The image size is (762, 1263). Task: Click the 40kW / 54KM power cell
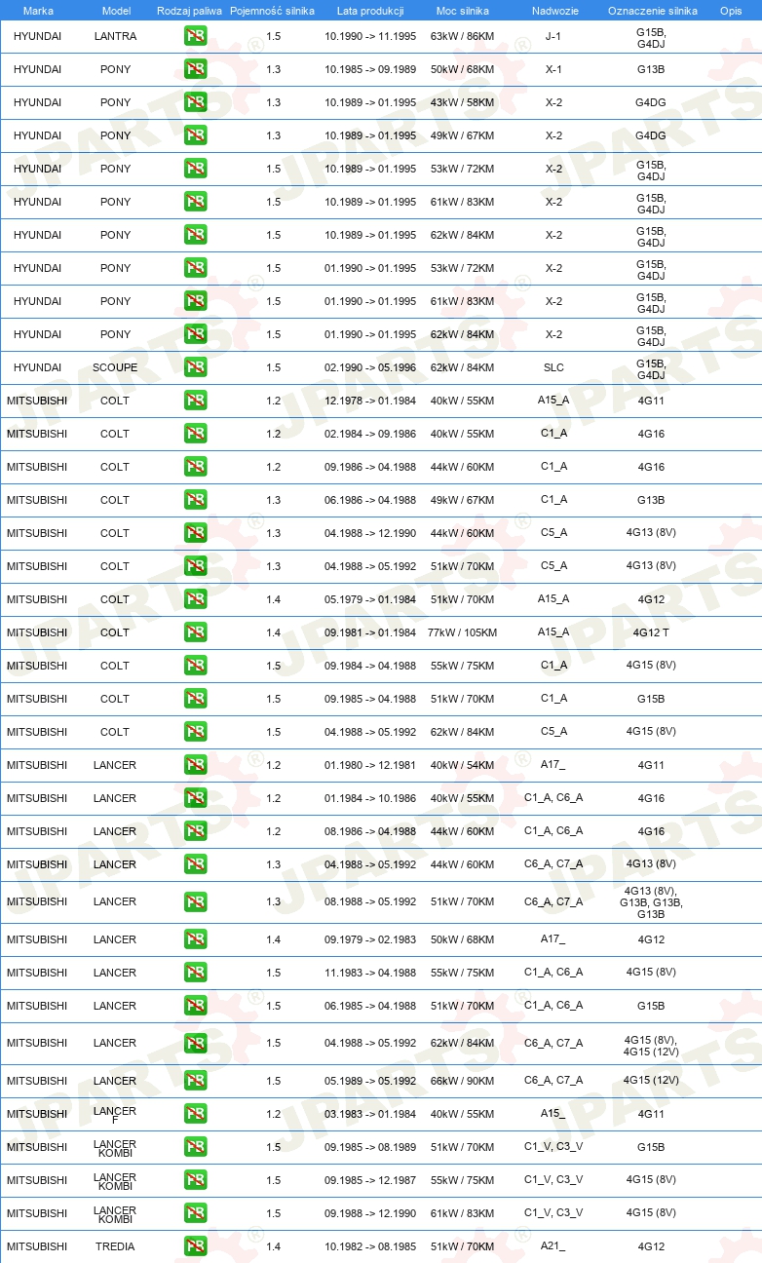[462, 766]
